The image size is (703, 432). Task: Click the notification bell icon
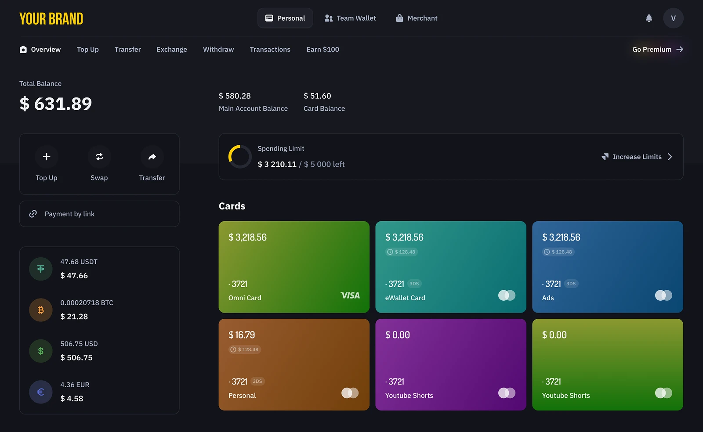649,18
